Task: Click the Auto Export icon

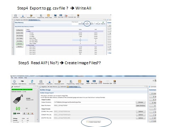Action: (x=81, y=23)
